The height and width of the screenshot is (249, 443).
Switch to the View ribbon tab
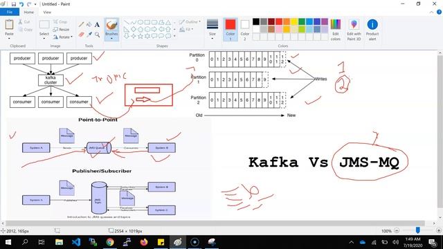click(x=47, y=12)
